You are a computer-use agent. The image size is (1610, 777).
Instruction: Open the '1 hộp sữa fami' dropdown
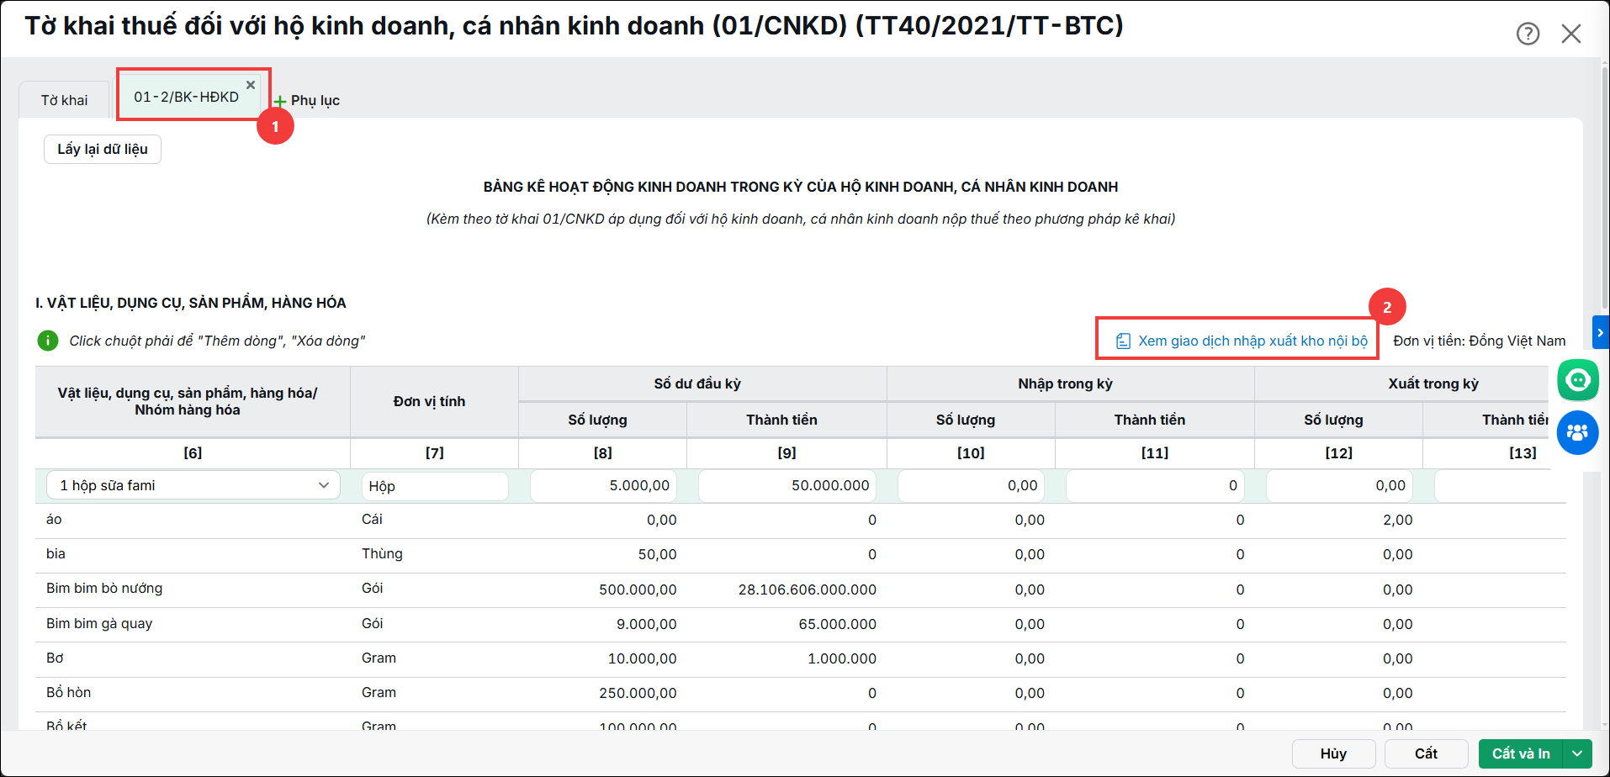point(193,485)
